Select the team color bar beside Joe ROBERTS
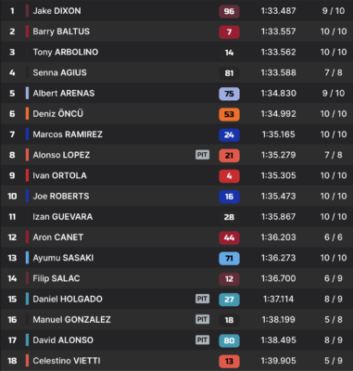The height and width of the screenshot is (371, 353). coord(27,196)
